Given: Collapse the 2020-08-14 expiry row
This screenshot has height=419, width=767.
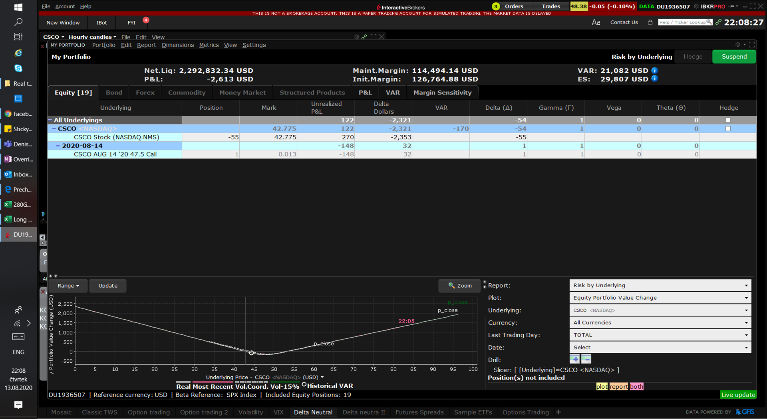Looking at the screenshot, I should [x=58, y=146].
